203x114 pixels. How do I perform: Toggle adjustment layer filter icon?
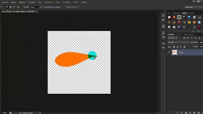(188, 38)
